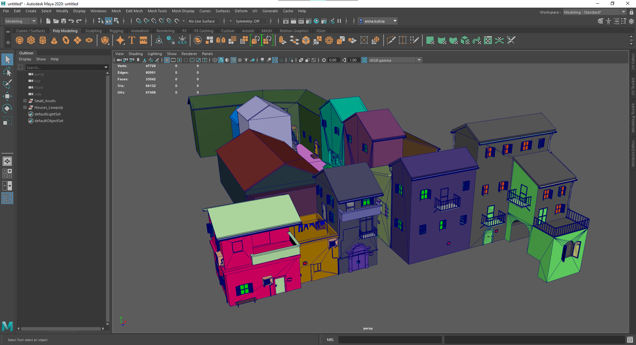
Task: Open the sRGB gamma view transform dropdown
Action: point(395,60)
